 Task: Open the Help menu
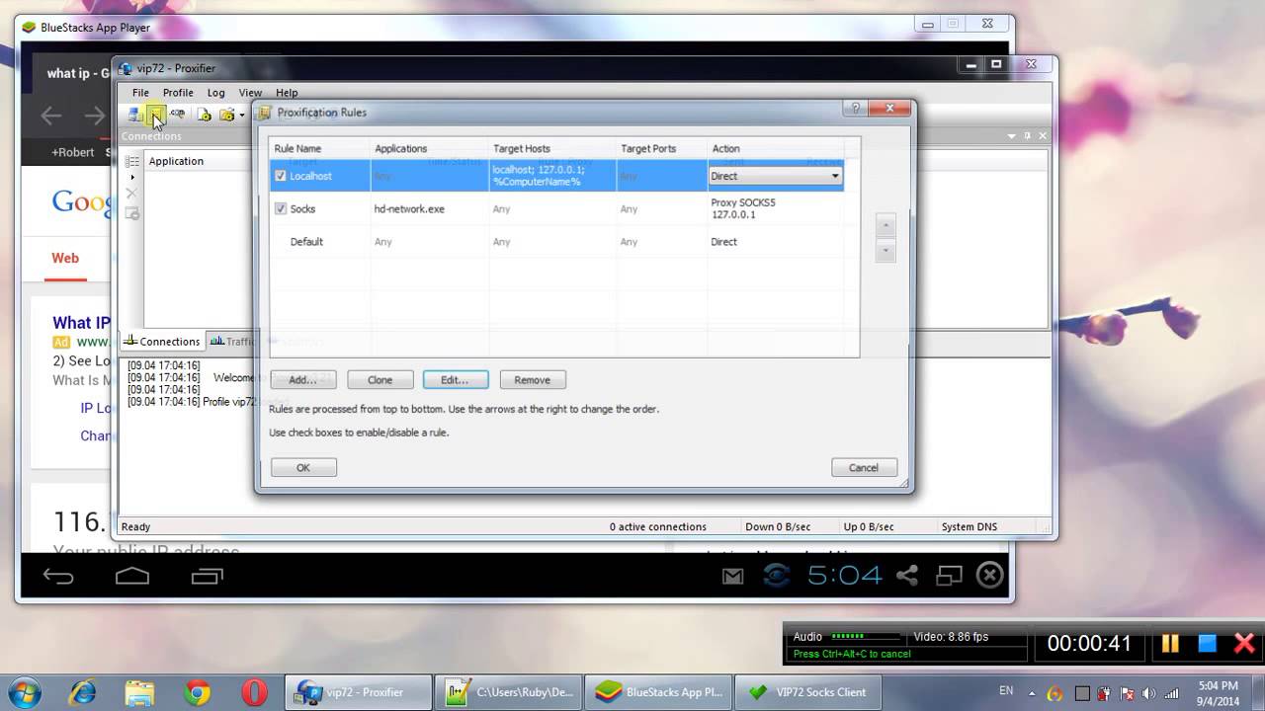[287, 93]
